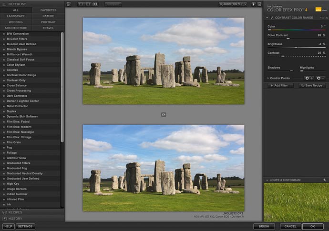Show PORTRAIT filter category
Image resolution: width=329 pixels, height=231 pixels.
point(48,22)
